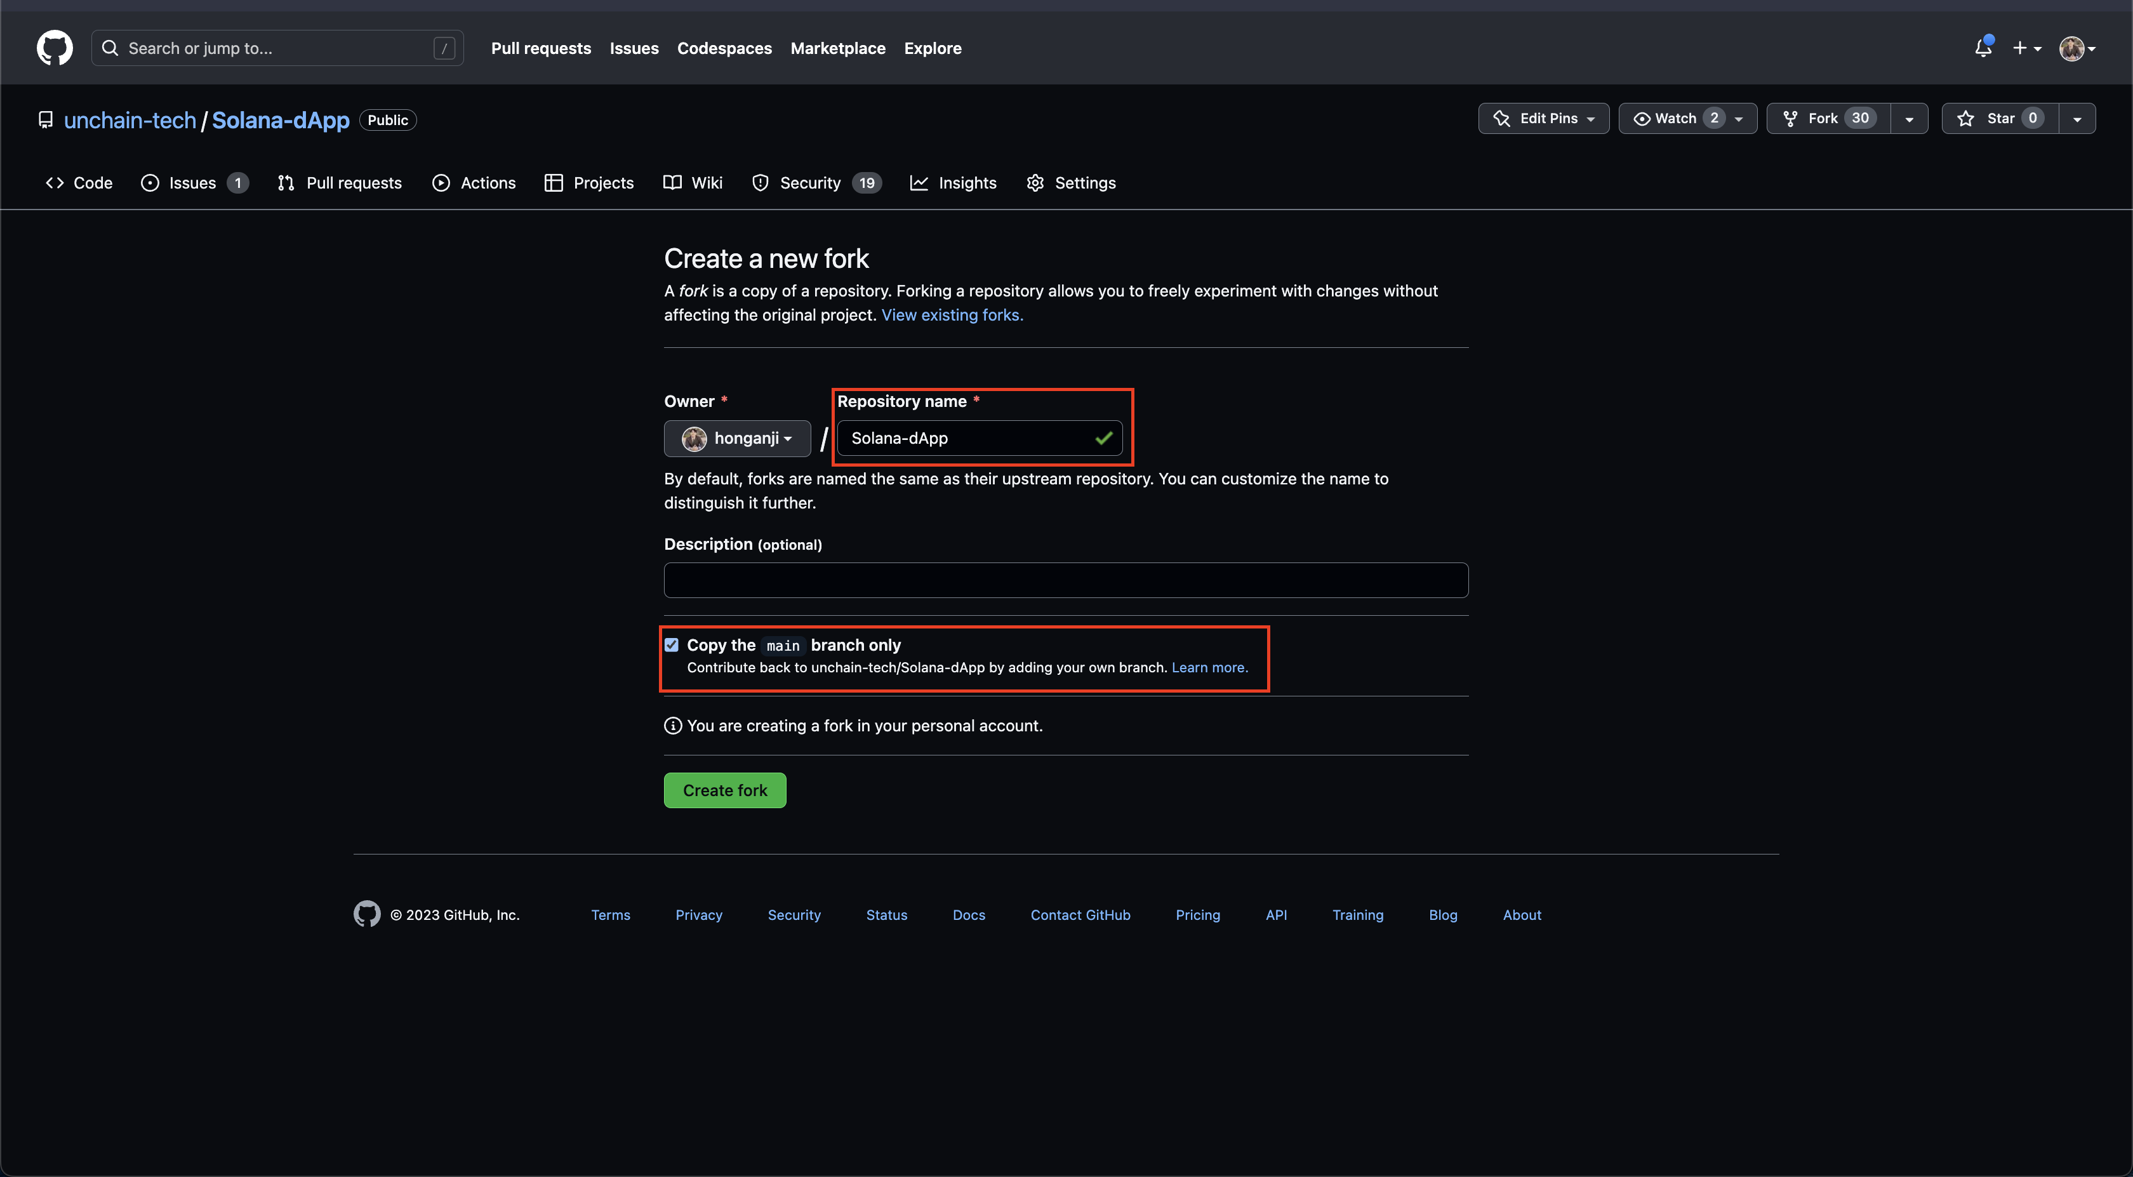Screen dimensions: 2133x1177
Task: Open footer Blog link
Action: point(1443,914)
